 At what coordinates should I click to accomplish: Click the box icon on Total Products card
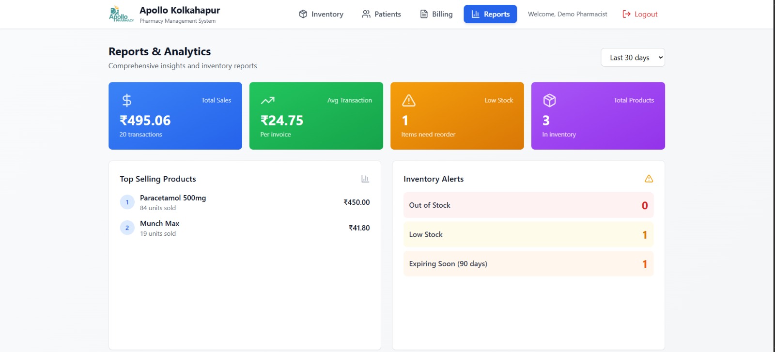coord(549,100)
